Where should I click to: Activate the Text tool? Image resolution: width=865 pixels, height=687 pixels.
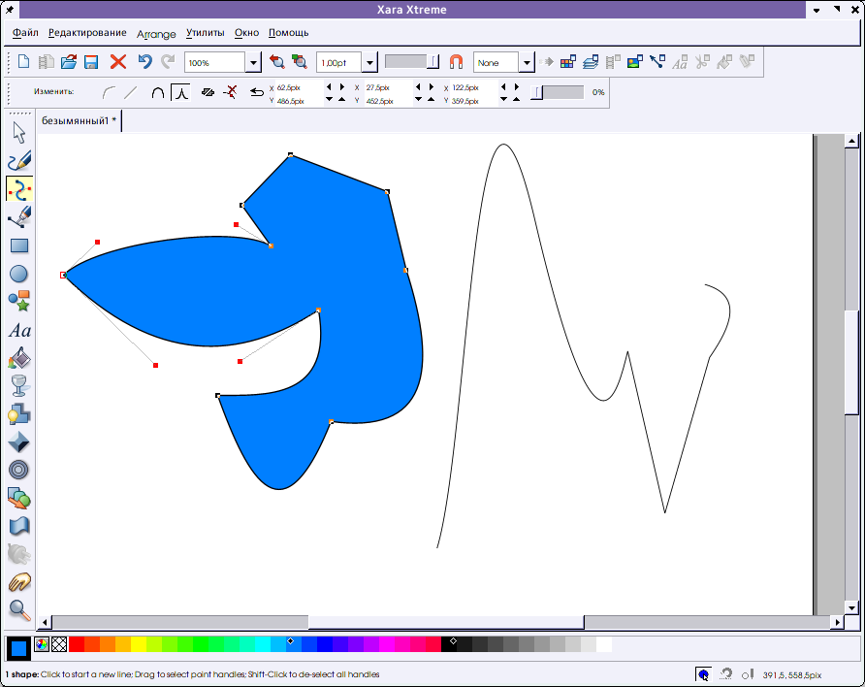[x=18, y=331]
